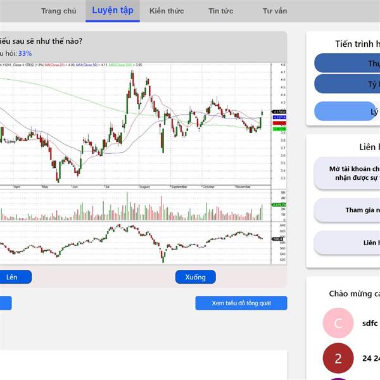Click the candlestick price chart
Viewport: 380px width, 380px height.
(136, 124)
